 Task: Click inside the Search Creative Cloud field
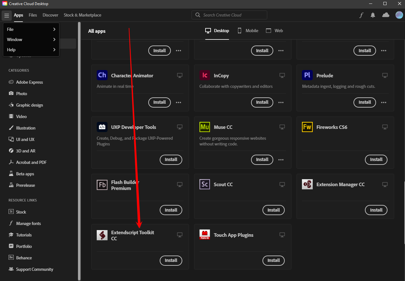[x=229, y=15]
